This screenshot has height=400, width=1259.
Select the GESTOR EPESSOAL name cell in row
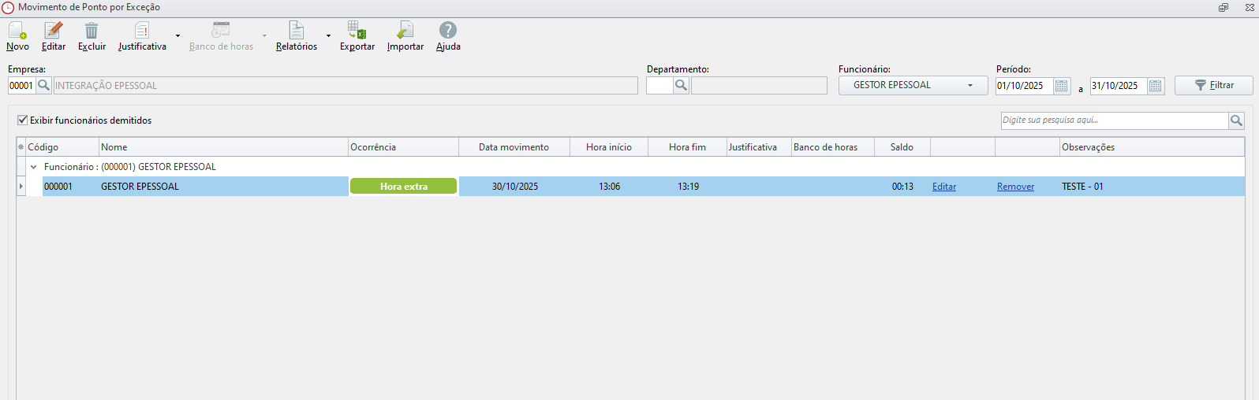click(x=223, y=187)
